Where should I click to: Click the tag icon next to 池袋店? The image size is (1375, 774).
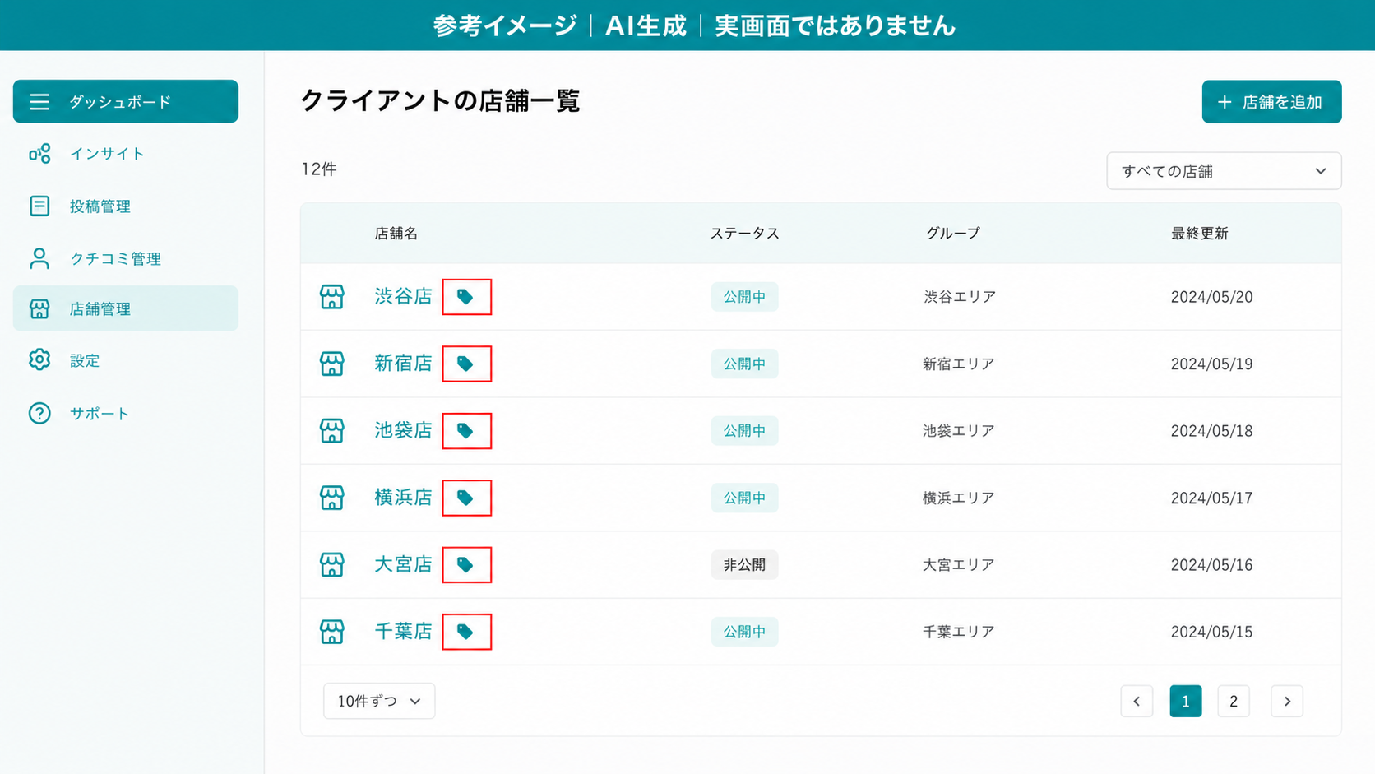(x=465, y=431)
